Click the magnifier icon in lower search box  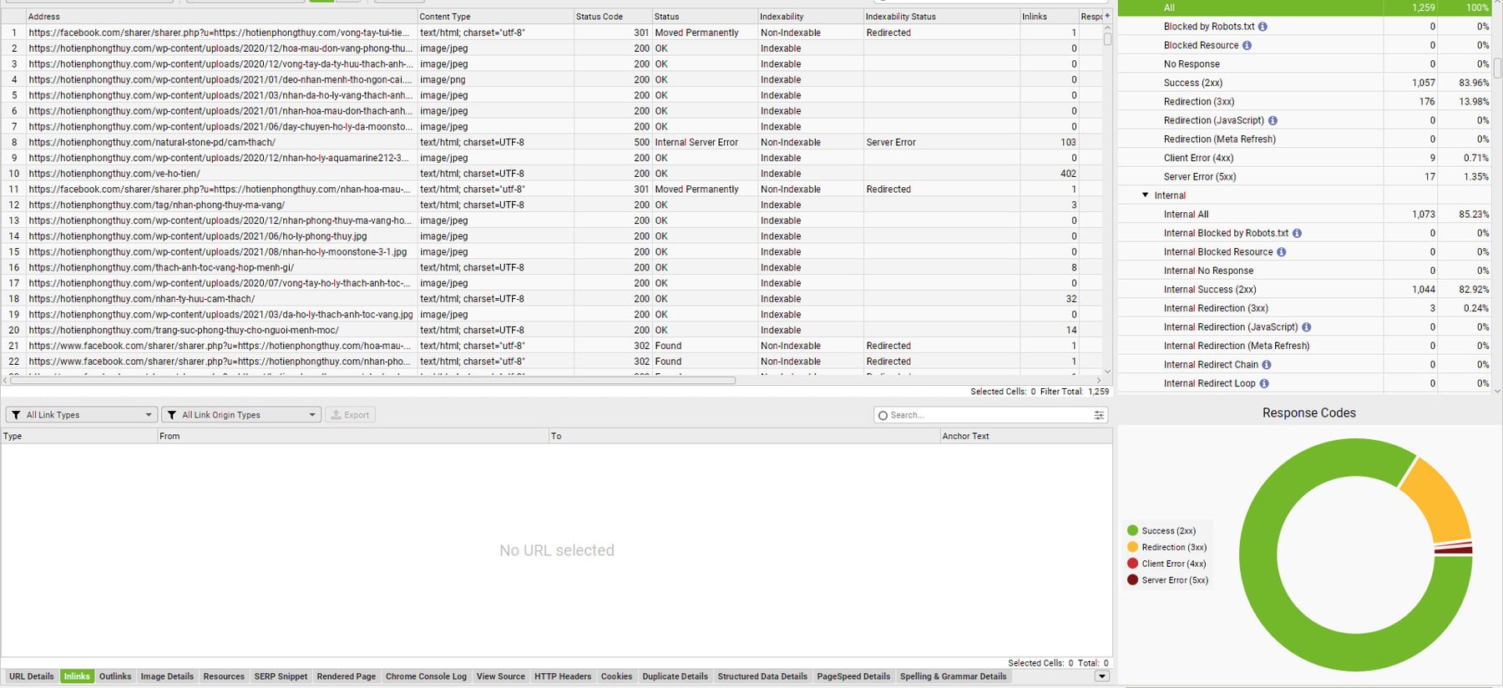coord(883,415)
